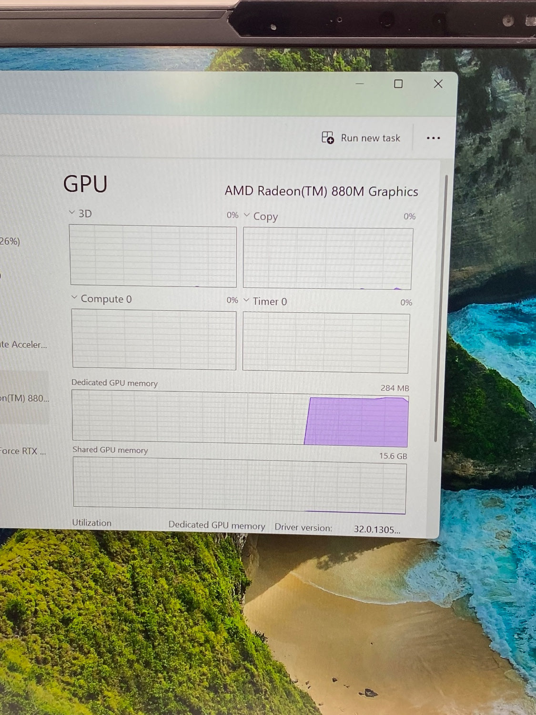Maximize the Task Manager window
536x715 pixels.
[398, 84]
